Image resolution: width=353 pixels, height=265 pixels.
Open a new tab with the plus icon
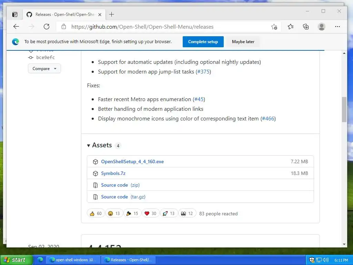111,14
